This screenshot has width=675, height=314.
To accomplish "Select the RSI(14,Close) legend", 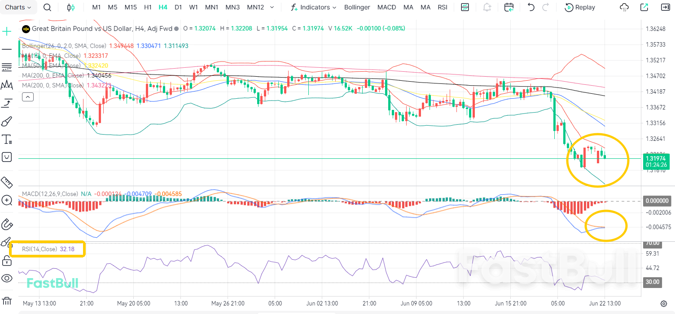I will [x=39, y=249].
